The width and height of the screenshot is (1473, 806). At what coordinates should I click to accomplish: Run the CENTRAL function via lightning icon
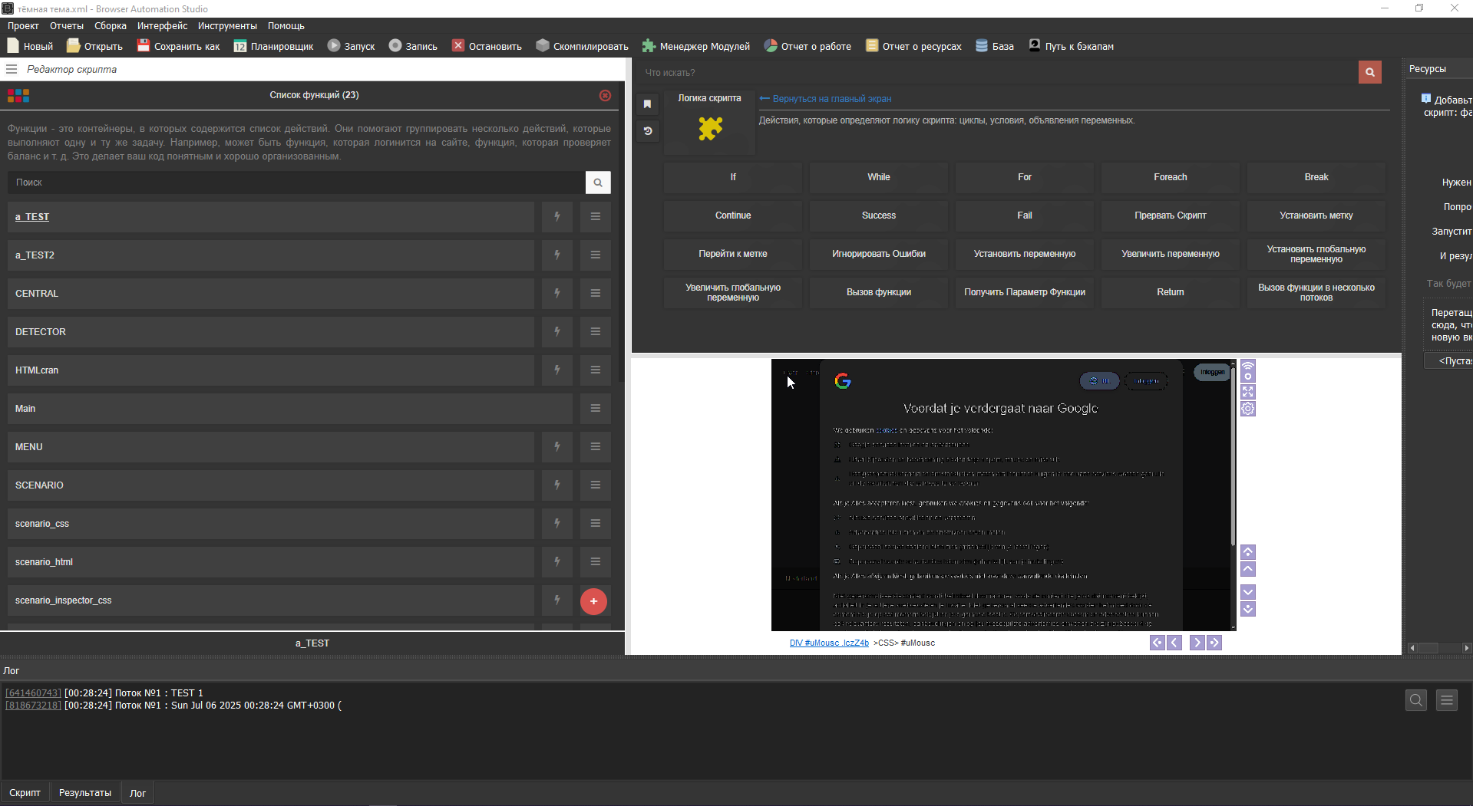click(x=557, y=294)
